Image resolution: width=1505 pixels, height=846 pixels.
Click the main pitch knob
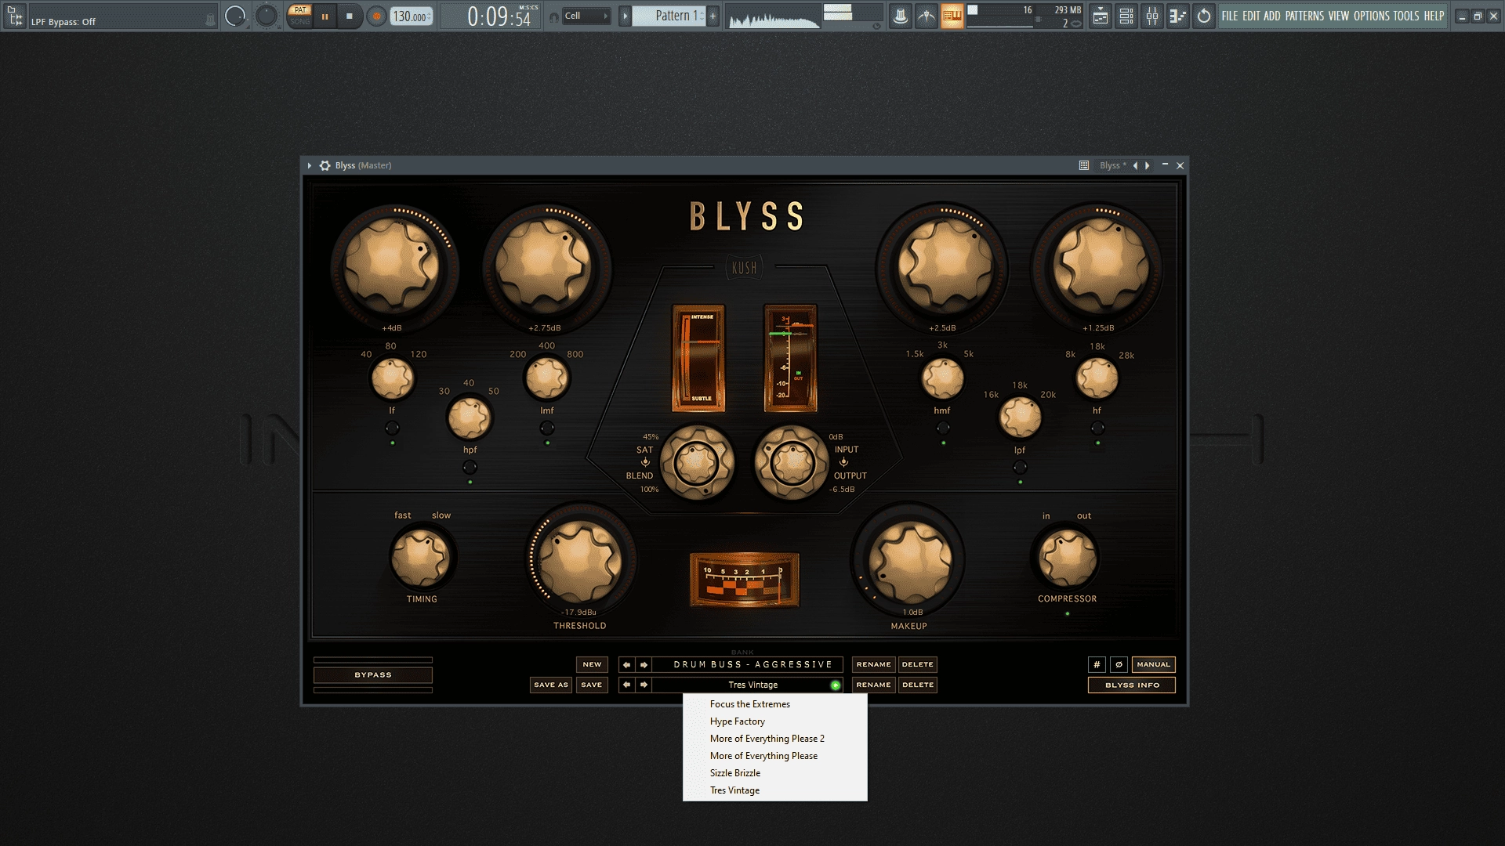[267, 16]
